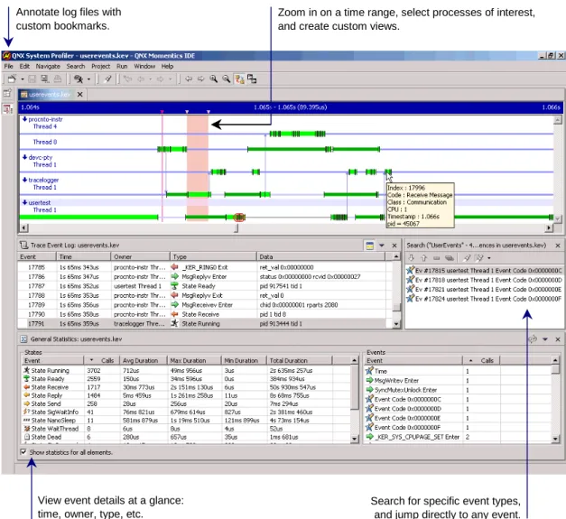
Task: Show previous search match arrow icon
Action: click(x=423, y=258)
